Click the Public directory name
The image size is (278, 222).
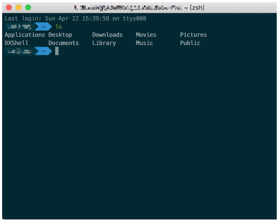tap(190, 43)
